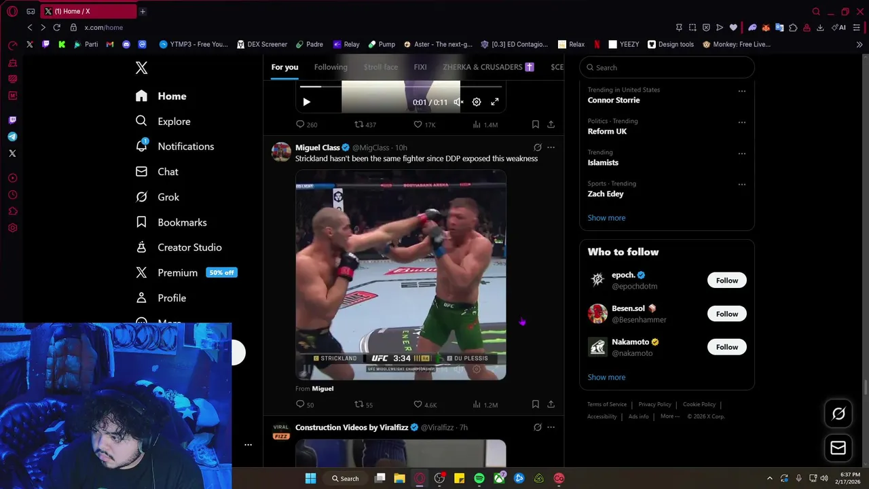The width and height of the screenshot is (869, 489).
Task: Reply to post with 260 comments
Action: pos(306,124)
